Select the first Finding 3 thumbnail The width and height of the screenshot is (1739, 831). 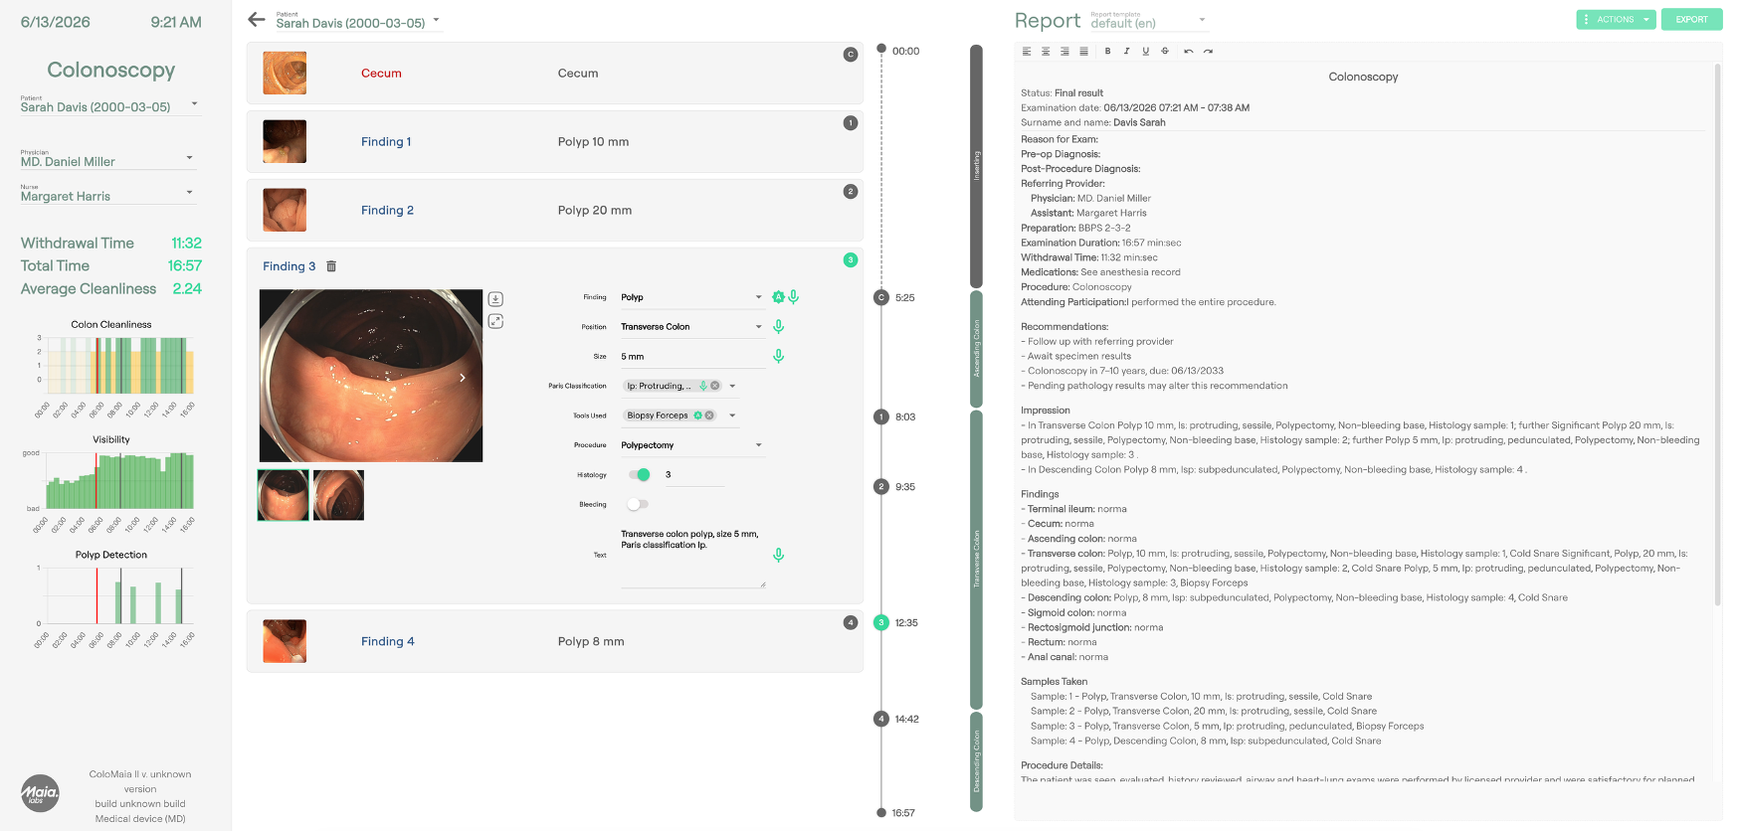tap(284, 495)
